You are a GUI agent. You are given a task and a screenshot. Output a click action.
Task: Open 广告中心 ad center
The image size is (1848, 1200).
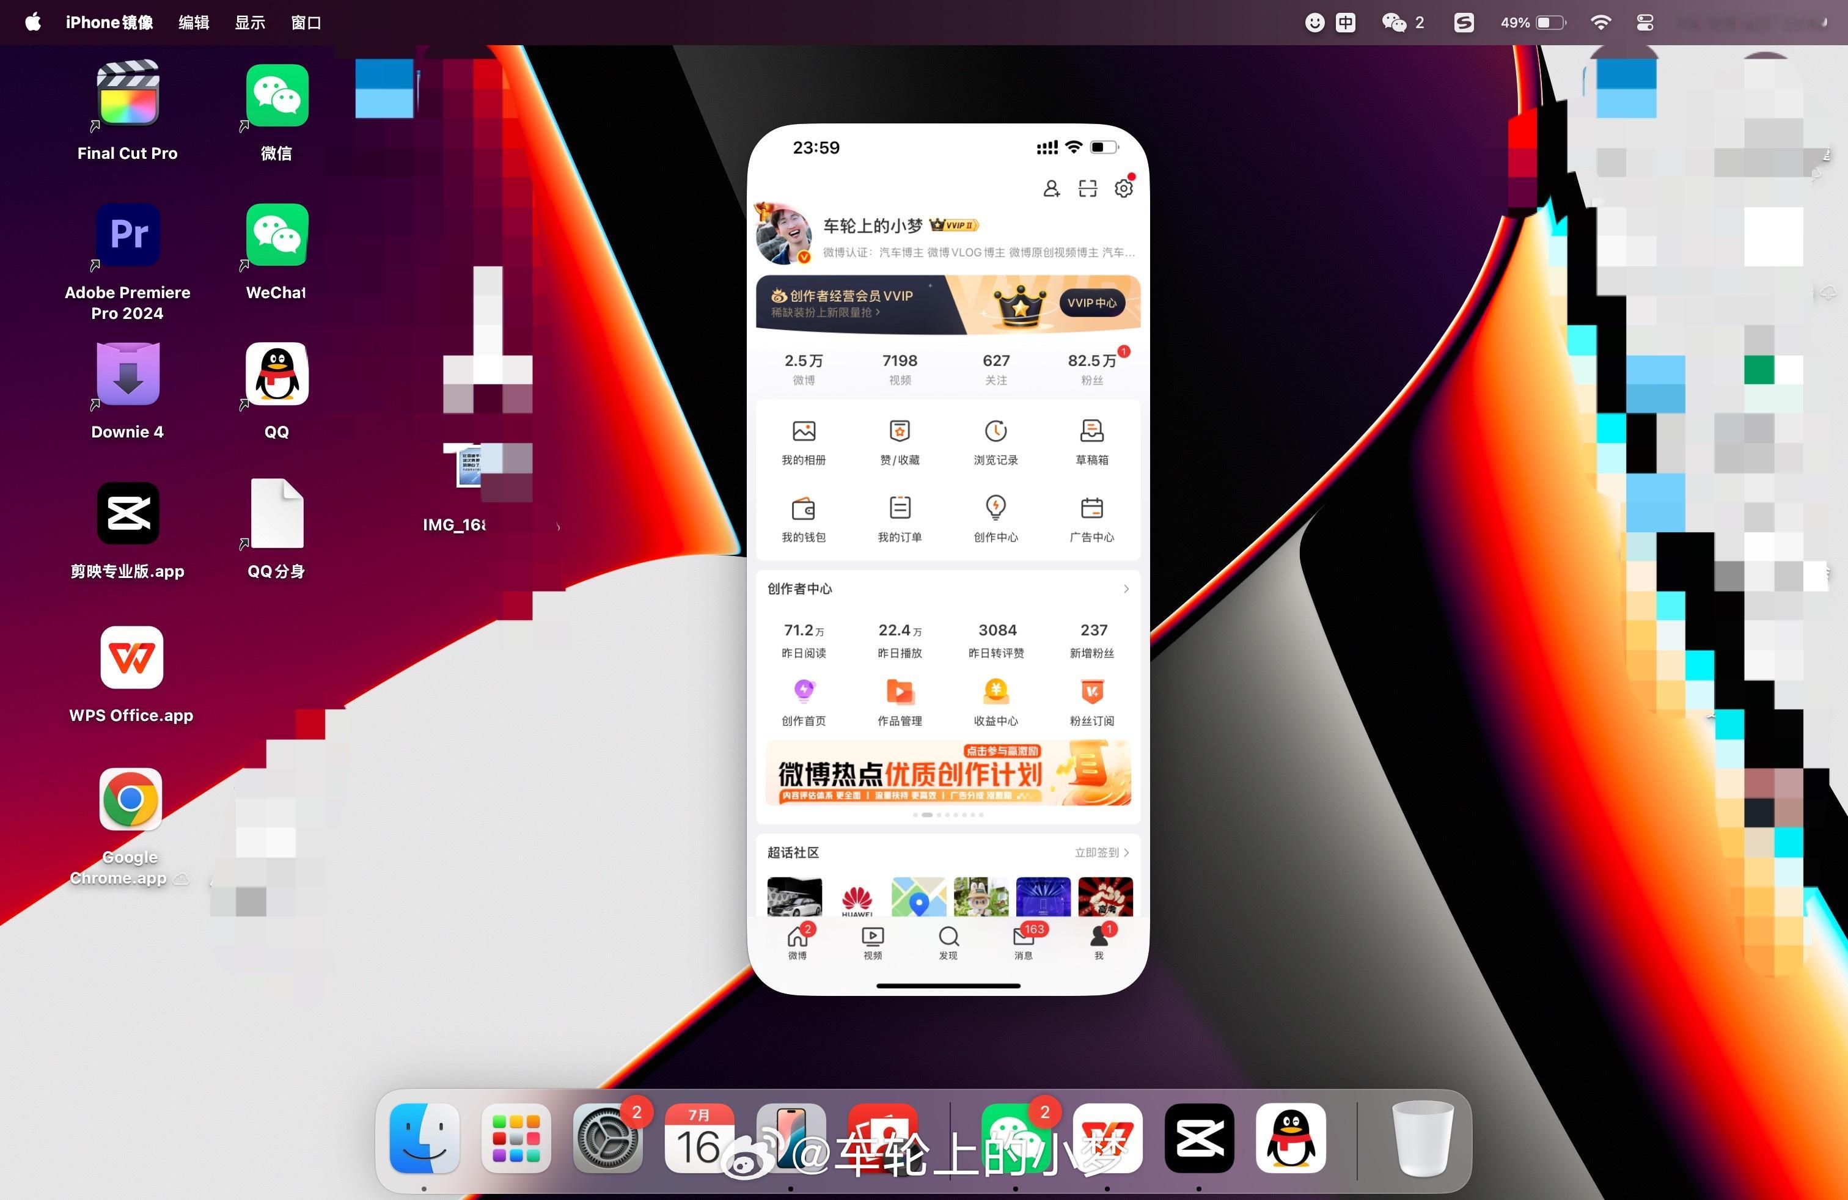coord(1091,519)
